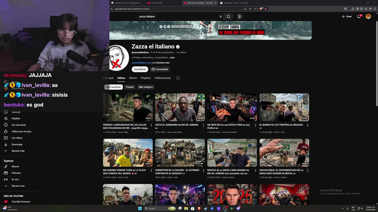The image size is (378, 212).
Task: Open options menu for 'DENTRO DE LA FAVELA' video
Action: [255, 170]
